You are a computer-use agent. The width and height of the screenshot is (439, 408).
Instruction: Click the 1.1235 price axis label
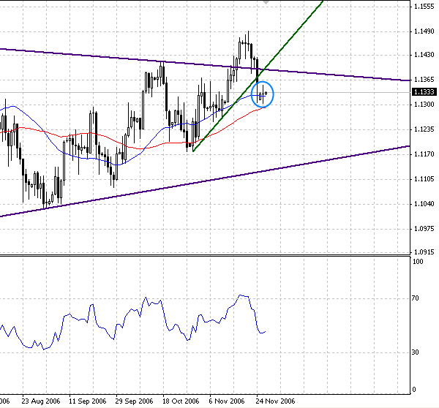[x=424, y=129]
